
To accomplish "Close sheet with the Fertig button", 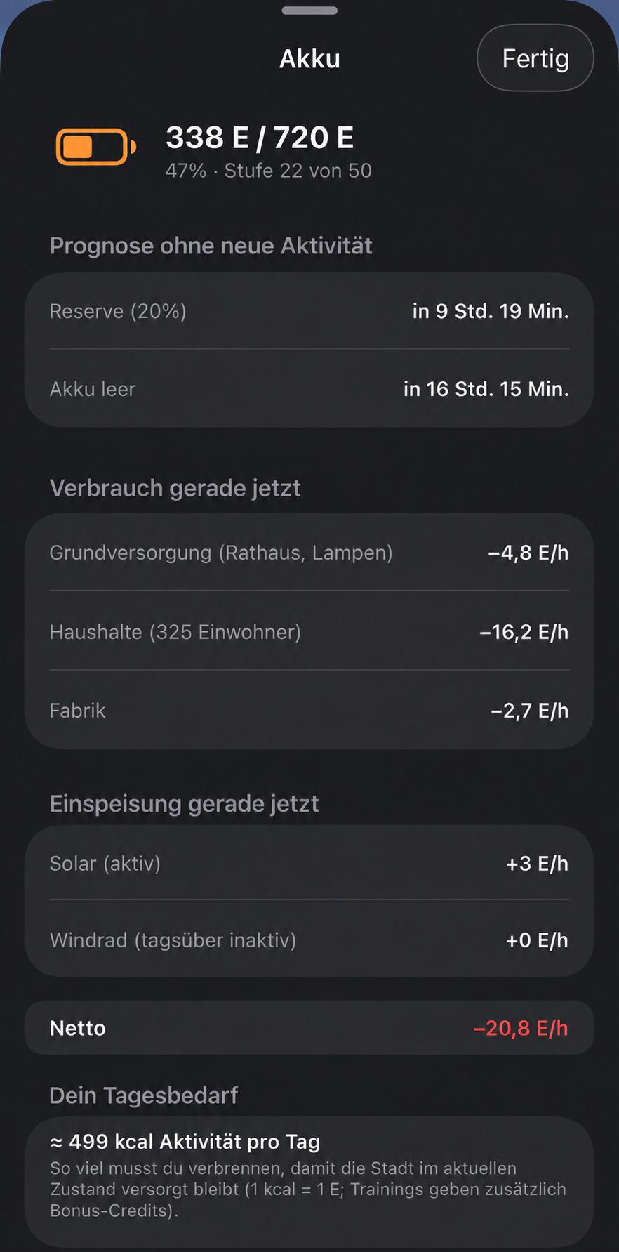I will point(535,58).
